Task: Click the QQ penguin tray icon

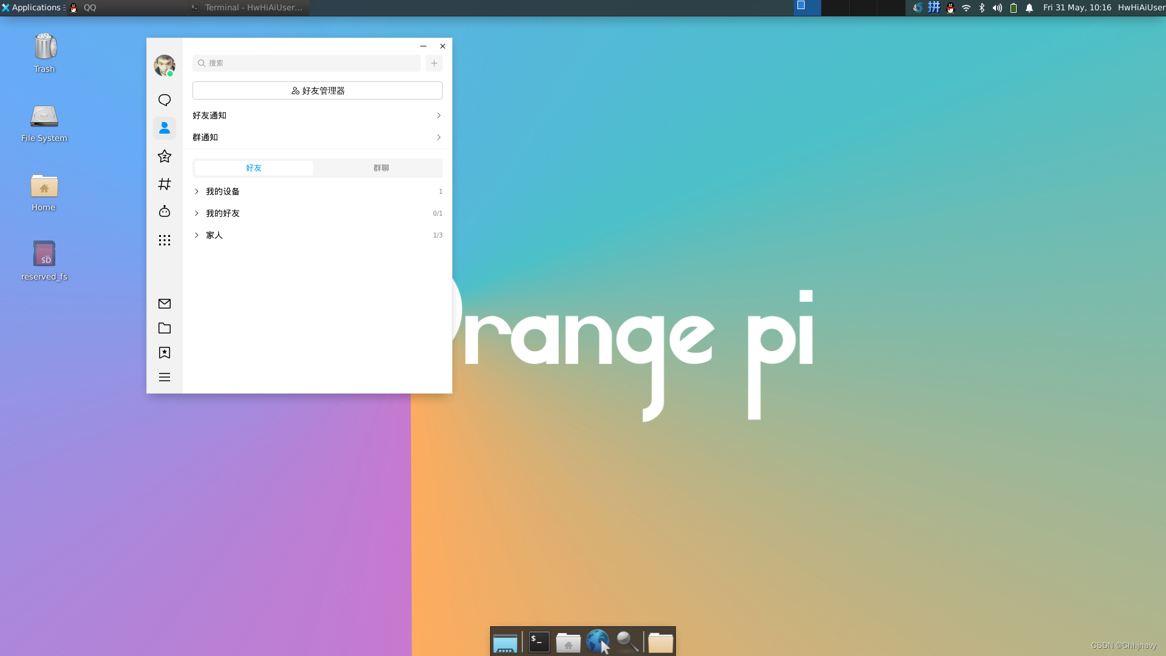Action: [x=950, y=8]
